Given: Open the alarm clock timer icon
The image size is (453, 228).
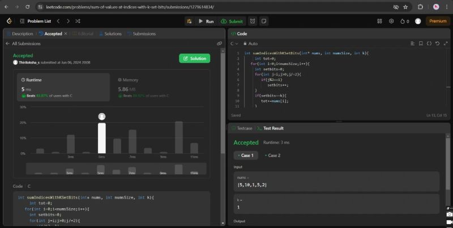Looking at the screenshot, I should pyautogui.click(x=253, y=21).
